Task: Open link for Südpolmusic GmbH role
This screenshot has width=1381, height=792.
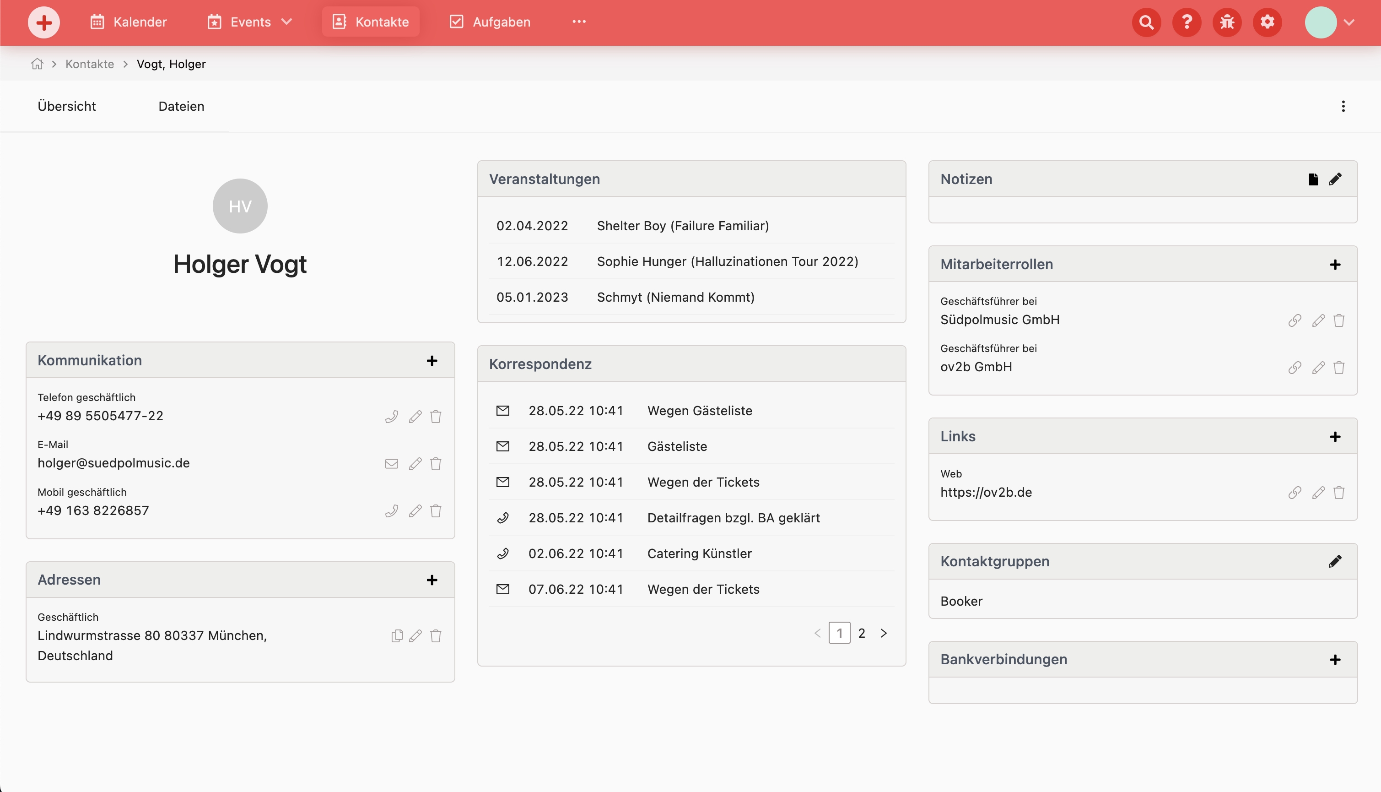Action: (x=1295, y=320)
